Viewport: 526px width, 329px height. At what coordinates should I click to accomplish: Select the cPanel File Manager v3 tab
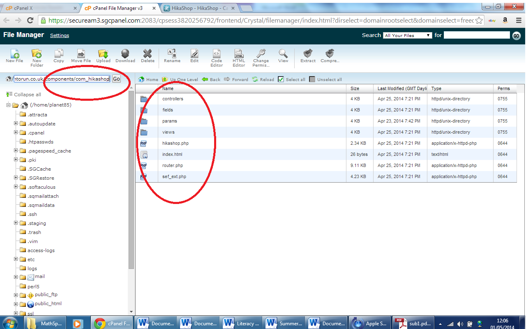(x=119, y=8)
